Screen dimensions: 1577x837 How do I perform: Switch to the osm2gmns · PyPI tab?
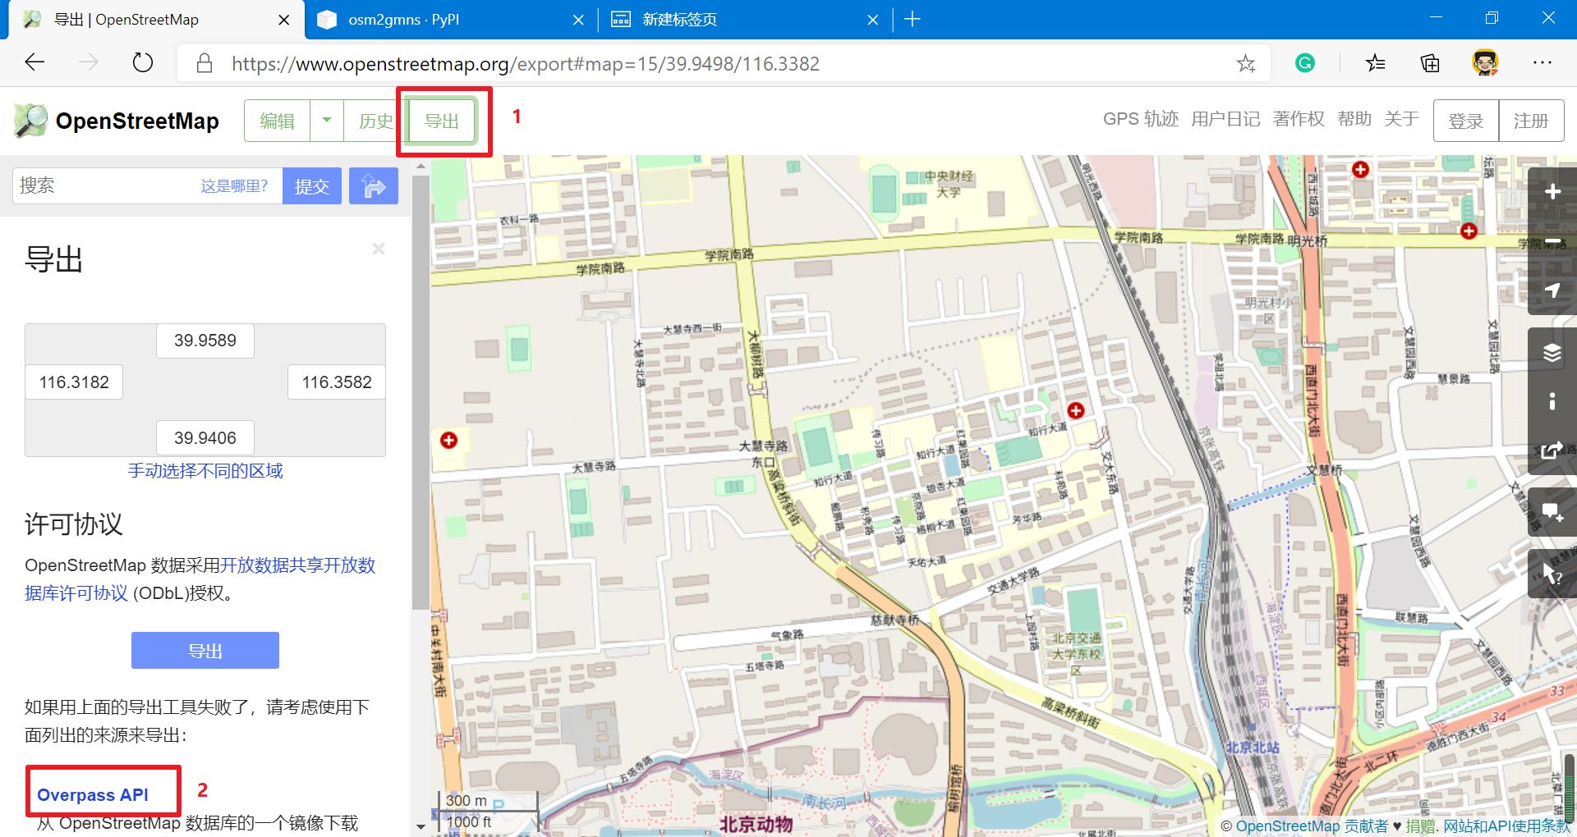(450, 20)
